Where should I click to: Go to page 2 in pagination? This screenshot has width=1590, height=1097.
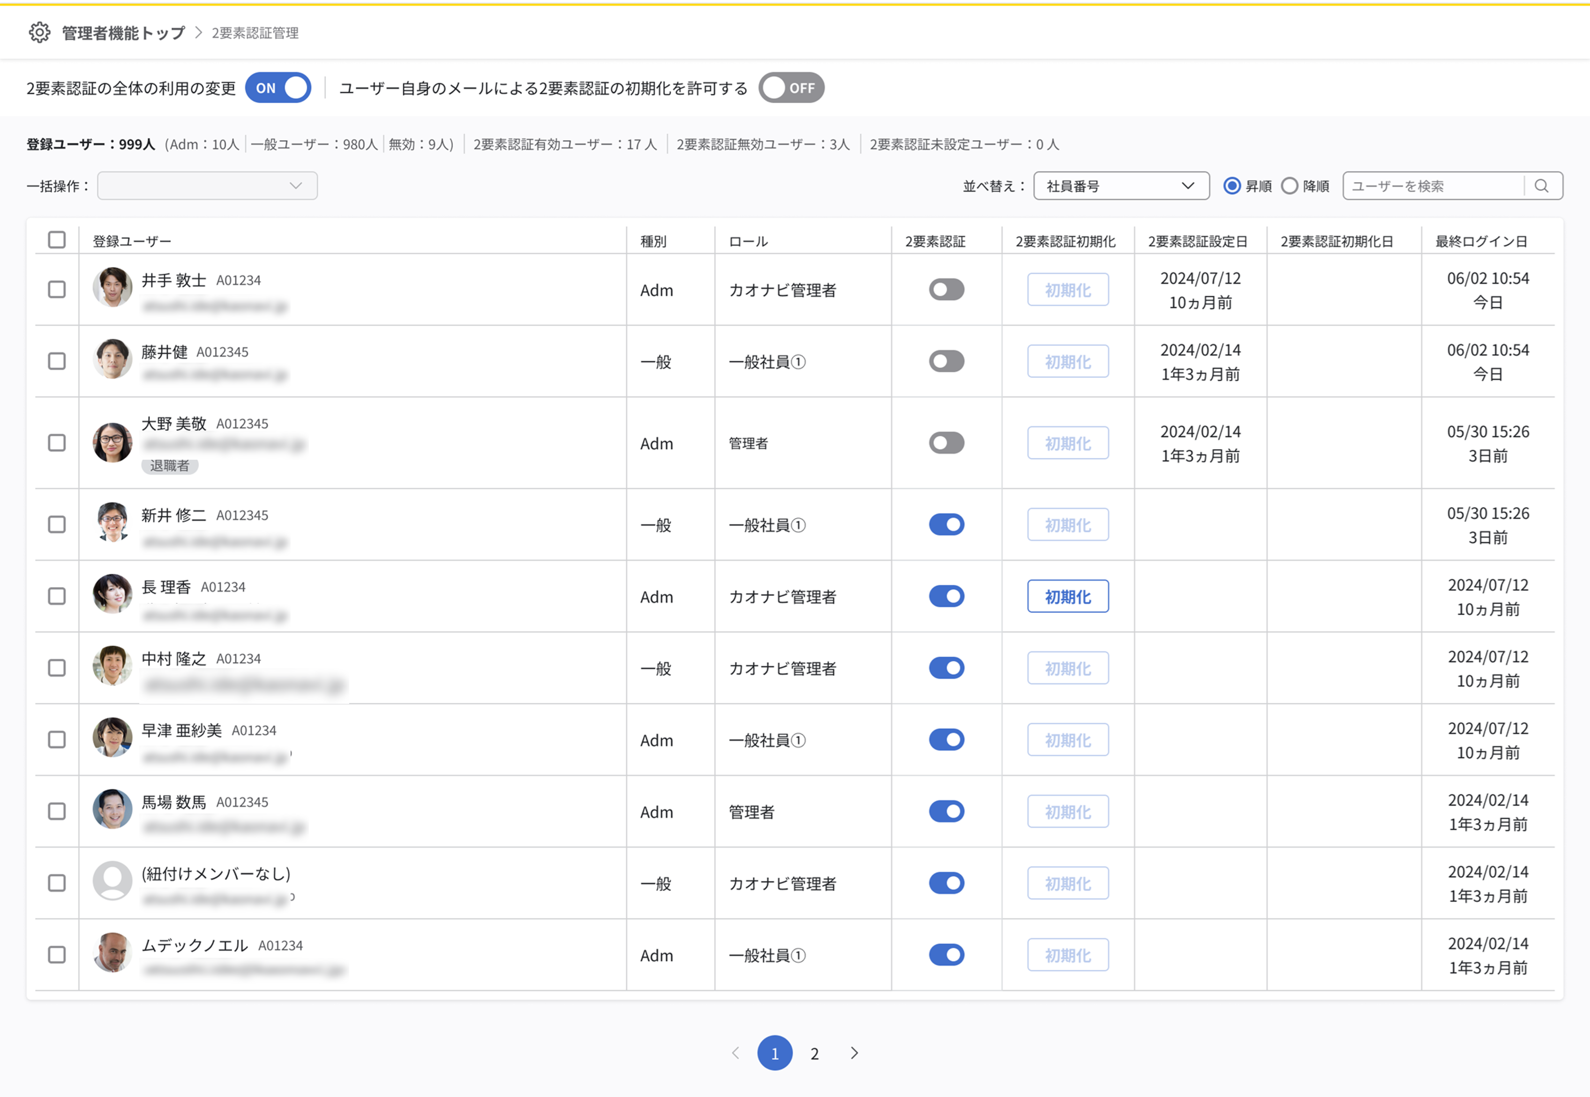point(815,1053)
